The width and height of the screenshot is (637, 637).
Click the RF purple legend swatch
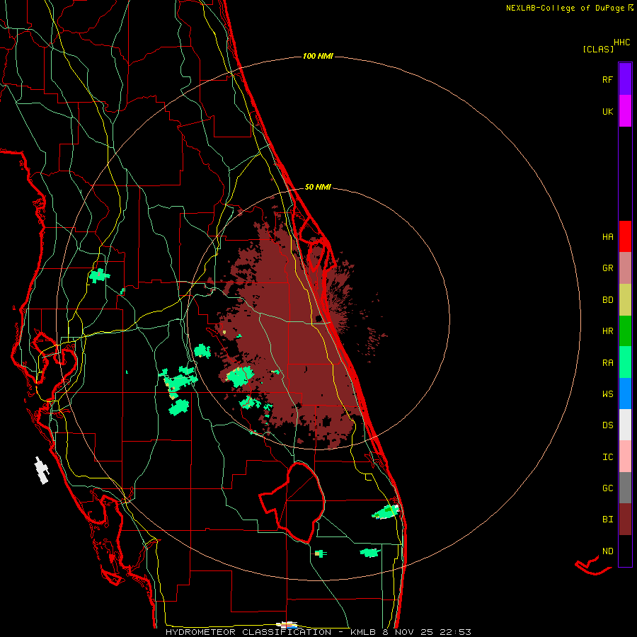pyautogui.click(x=625, y=79)
